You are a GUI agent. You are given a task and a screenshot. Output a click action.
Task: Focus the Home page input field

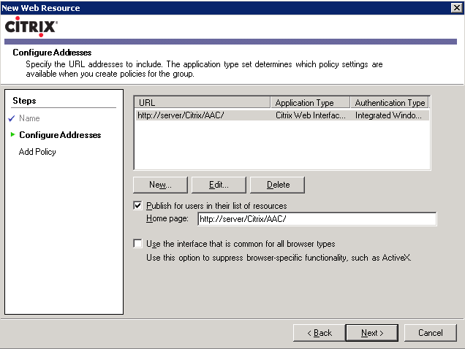(317, 219)
